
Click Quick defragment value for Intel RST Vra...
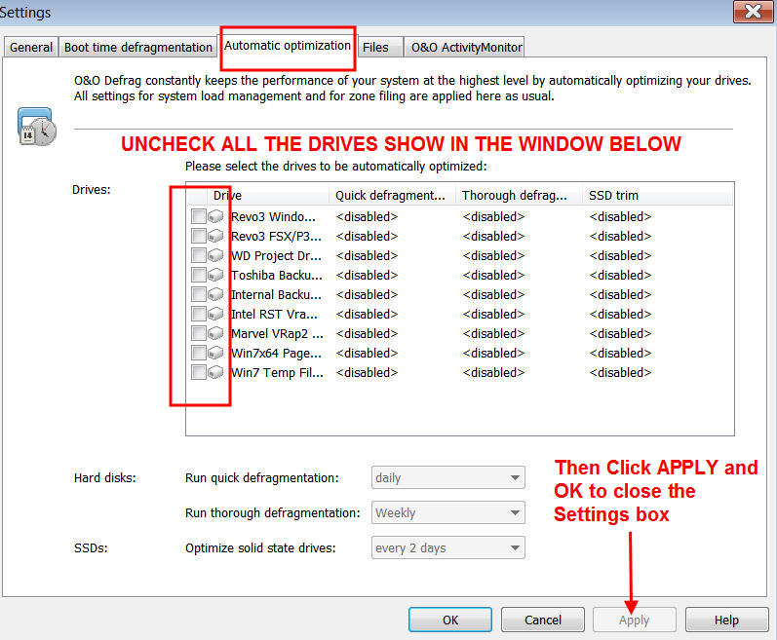pyautogui.click(x=367, y=314)
